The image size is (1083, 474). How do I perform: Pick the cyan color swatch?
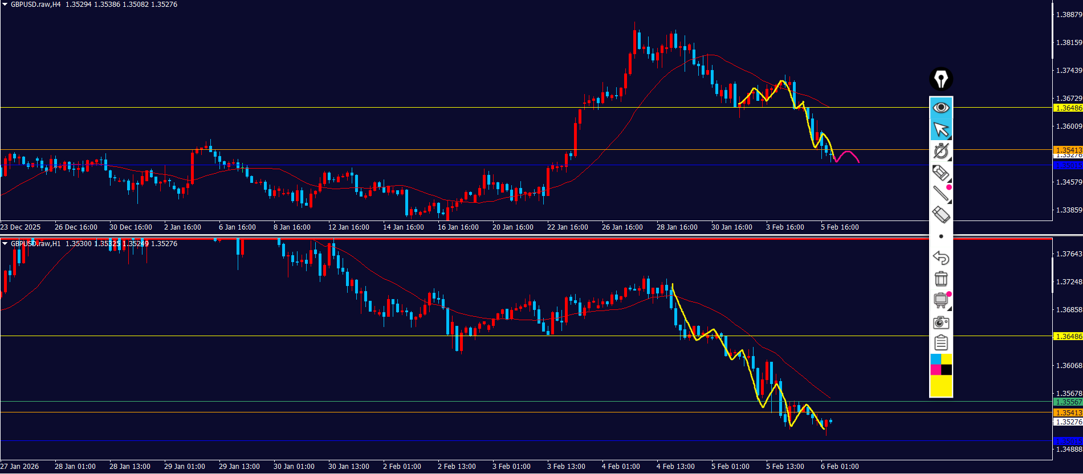click(935, 359)
